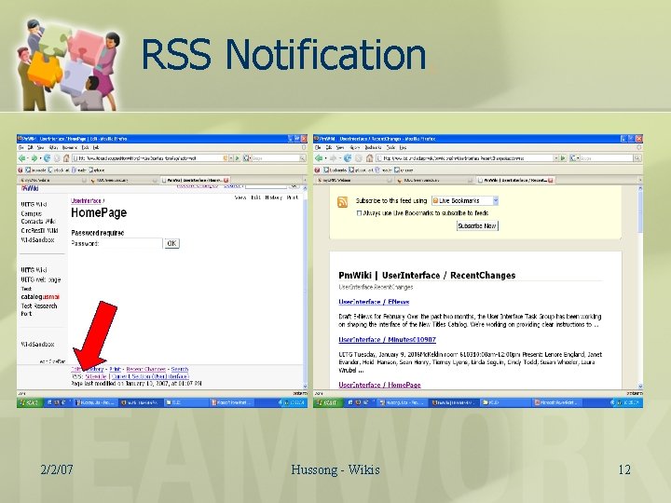Screen dimensions: 671x503
Task: Click RSS Current Section (UserInterface) link
Action: click(150, 376)
